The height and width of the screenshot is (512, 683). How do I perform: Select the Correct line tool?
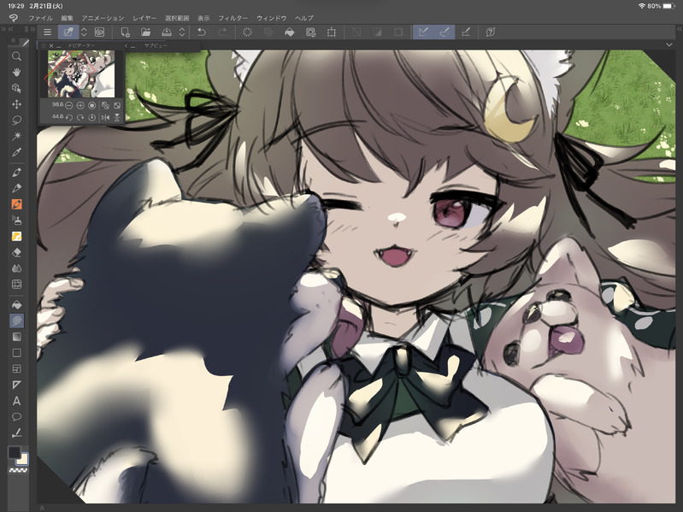pos(16,433)
